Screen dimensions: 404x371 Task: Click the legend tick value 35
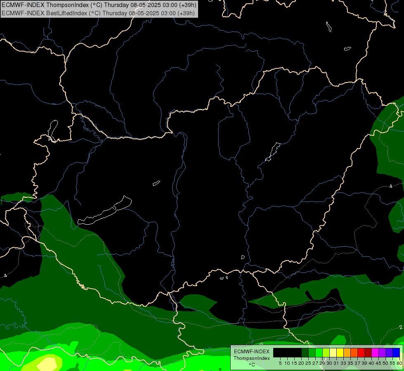point(350,363)
